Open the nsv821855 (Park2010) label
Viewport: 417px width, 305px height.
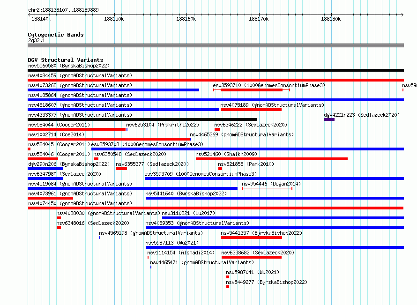[x=246, y=164]
